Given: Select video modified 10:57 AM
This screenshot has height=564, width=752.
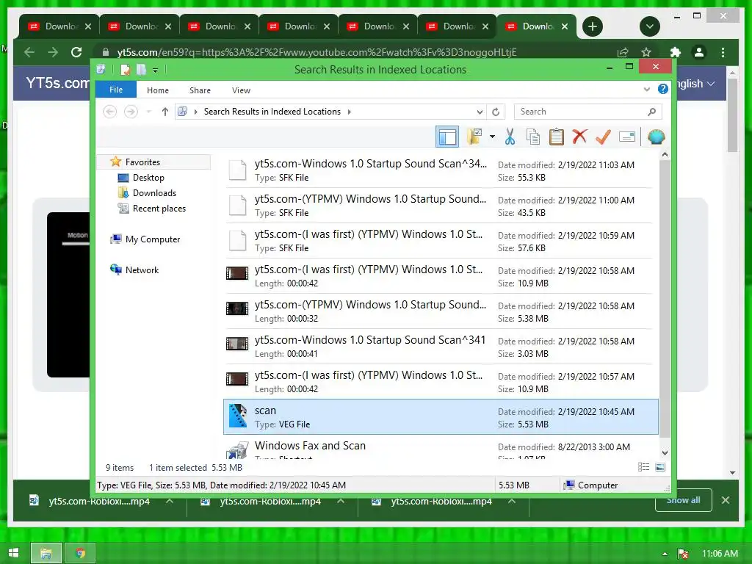Looking at the screenshot, I should click(x=441, y=382).
